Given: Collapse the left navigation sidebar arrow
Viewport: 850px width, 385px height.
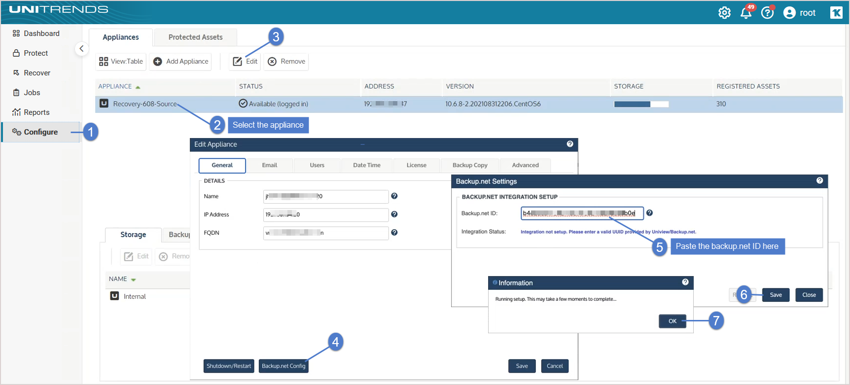Looking at the screenshot, I should [x=81, y=49].
